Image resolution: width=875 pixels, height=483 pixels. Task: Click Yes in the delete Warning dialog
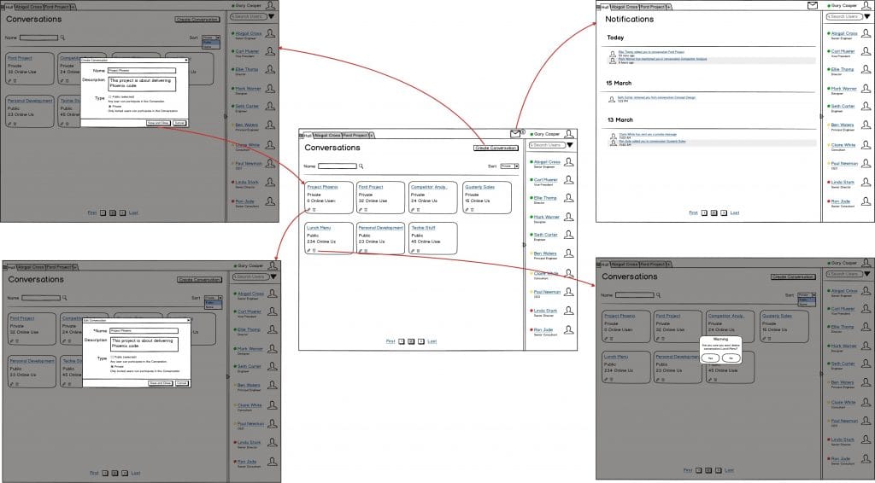pos(710,358)
